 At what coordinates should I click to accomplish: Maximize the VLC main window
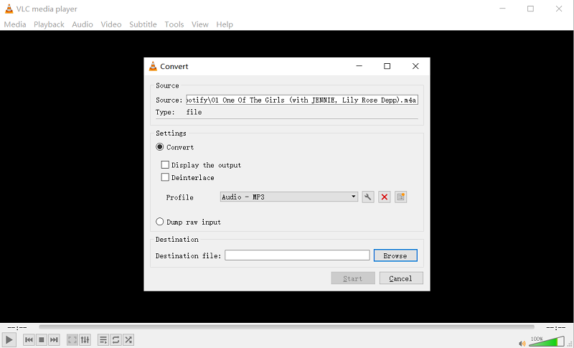pos(530,9)
